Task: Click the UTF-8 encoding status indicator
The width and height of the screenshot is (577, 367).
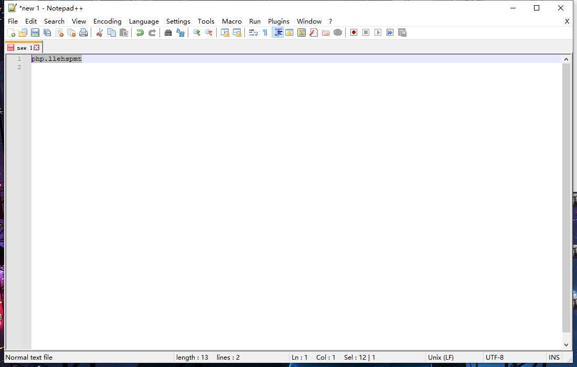Action: [495, 357]
